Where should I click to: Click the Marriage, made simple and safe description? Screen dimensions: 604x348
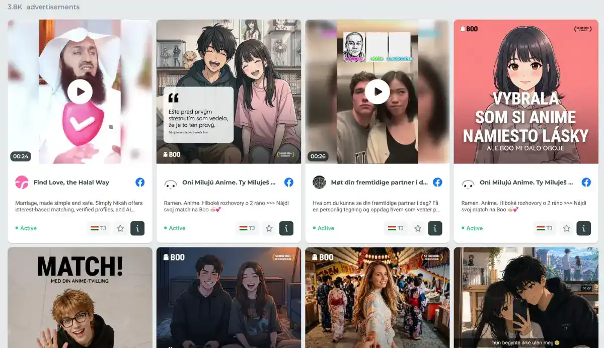pos(79,206)
